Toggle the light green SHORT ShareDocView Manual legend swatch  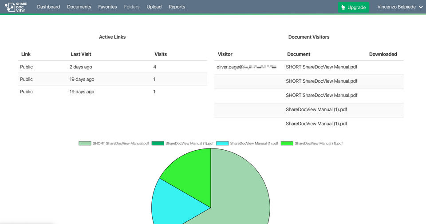pyautogui.click(x=85, y=144)
